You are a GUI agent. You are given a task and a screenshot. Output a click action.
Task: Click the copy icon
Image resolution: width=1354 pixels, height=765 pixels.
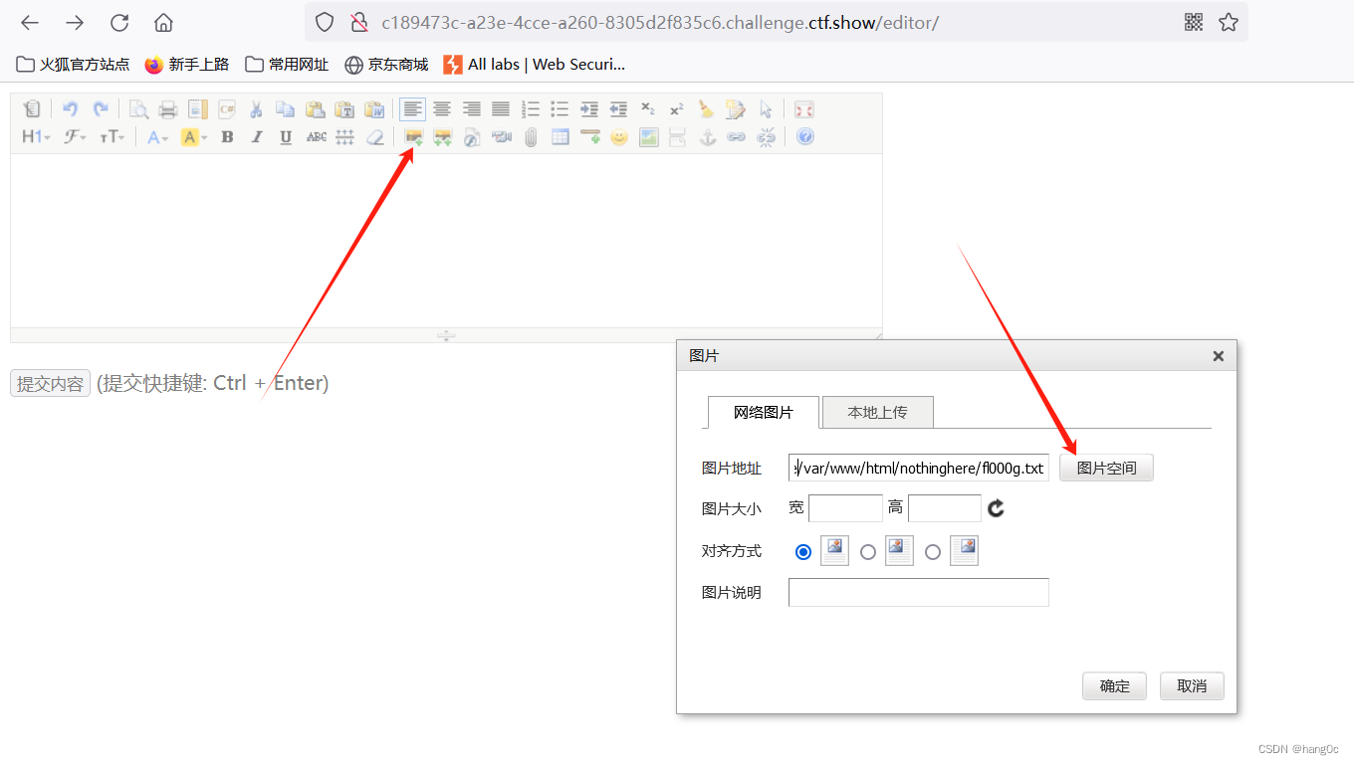click(x=286, y=109)
